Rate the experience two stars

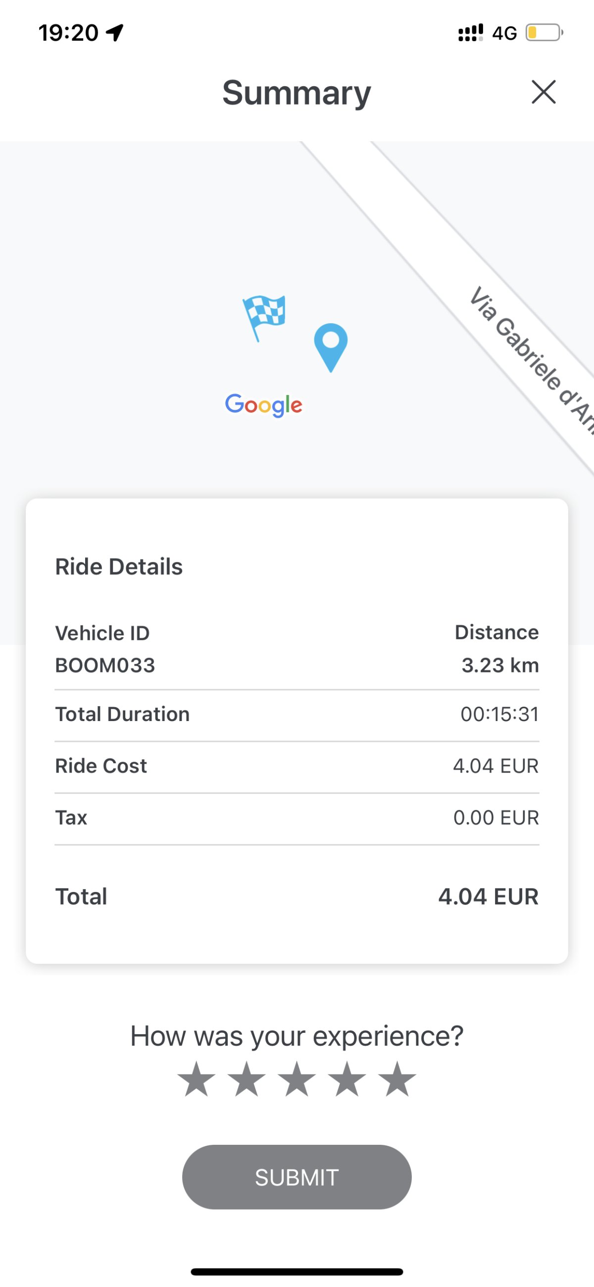tap(247, 1079)
